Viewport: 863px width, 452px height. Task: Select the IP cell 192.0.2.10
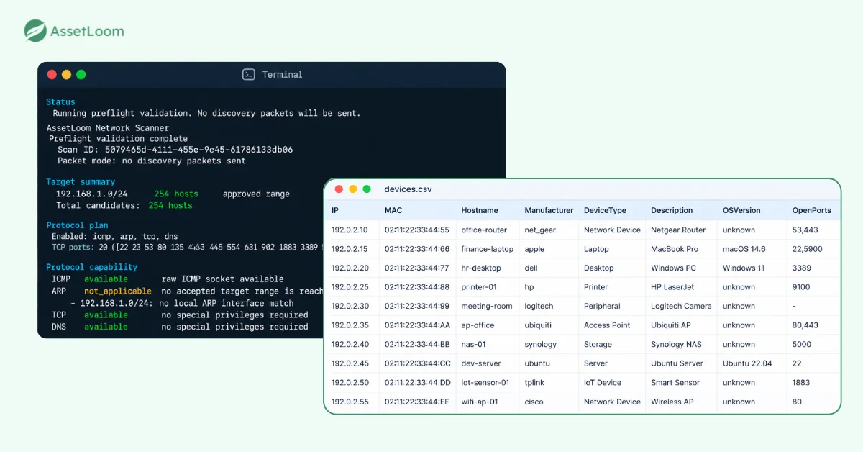click(x=350, y=230)
